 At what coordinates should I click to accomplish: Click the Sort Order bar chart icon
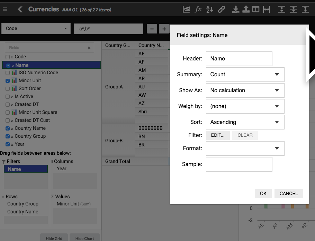pos(14,88)
